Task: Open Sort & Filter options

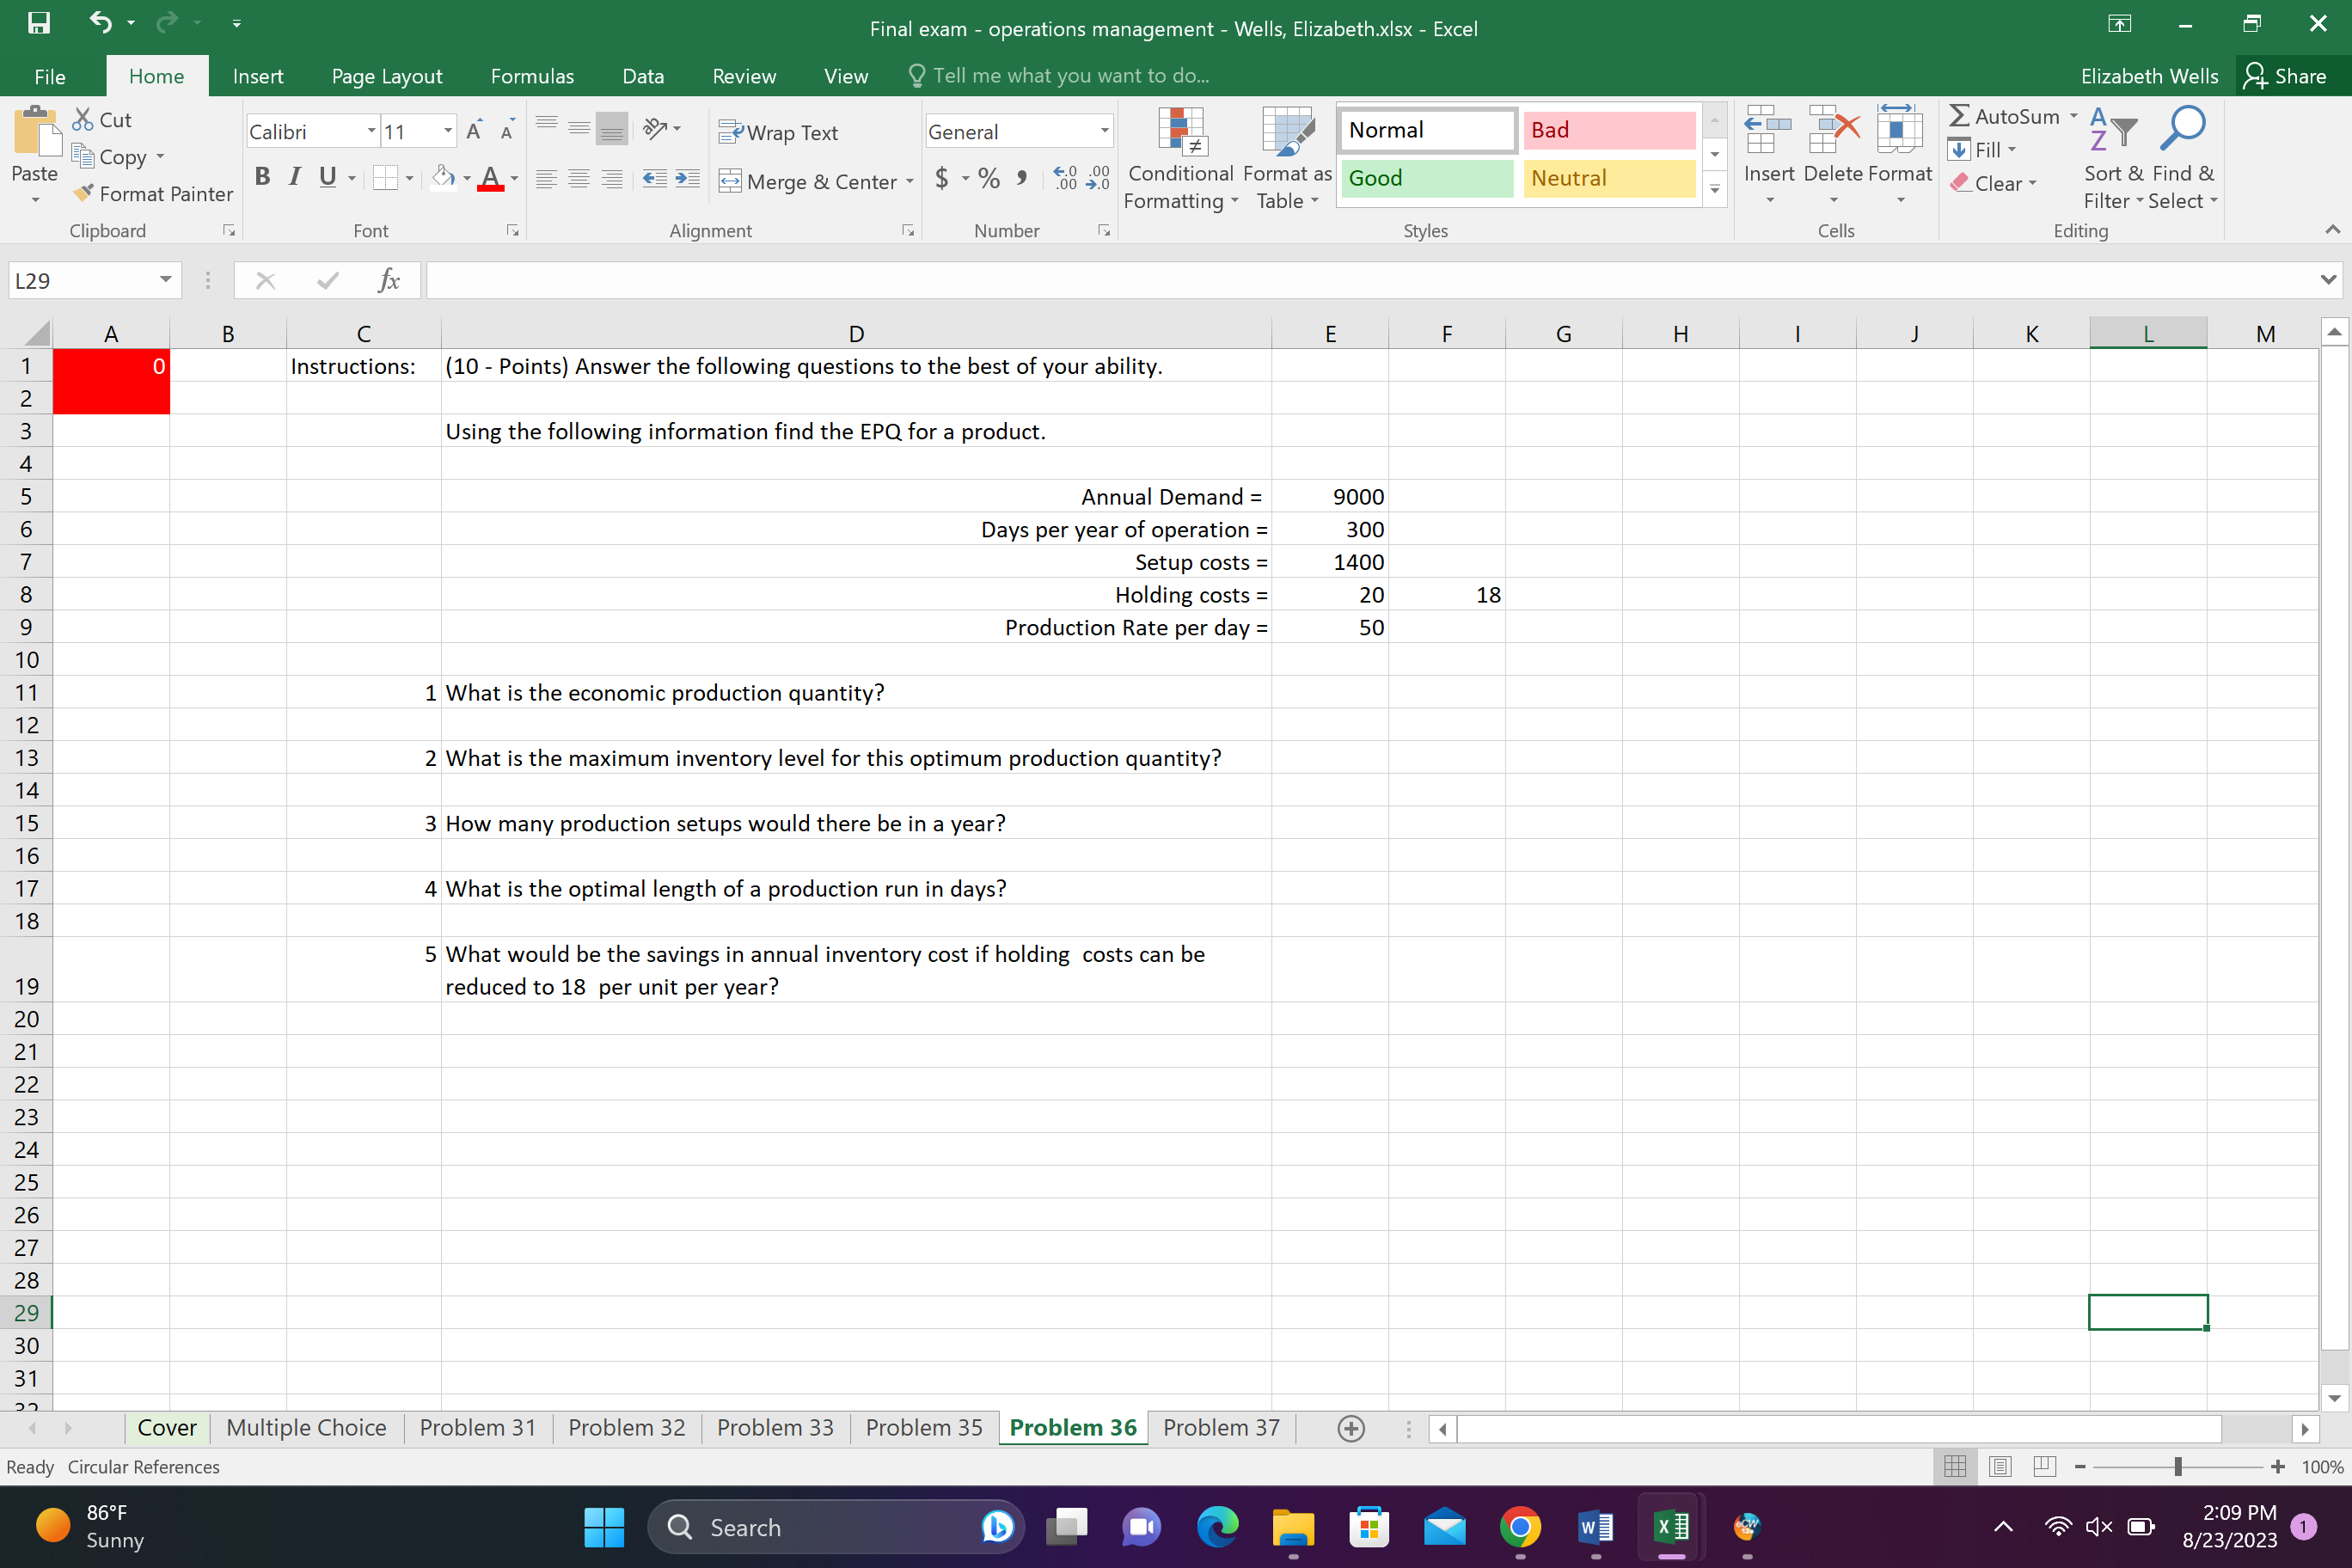Action: coord(2112,160)
